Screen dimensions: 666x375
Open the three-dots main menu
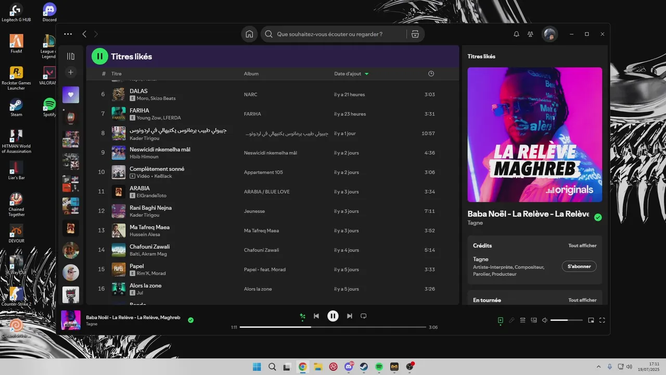pos(68,34)
